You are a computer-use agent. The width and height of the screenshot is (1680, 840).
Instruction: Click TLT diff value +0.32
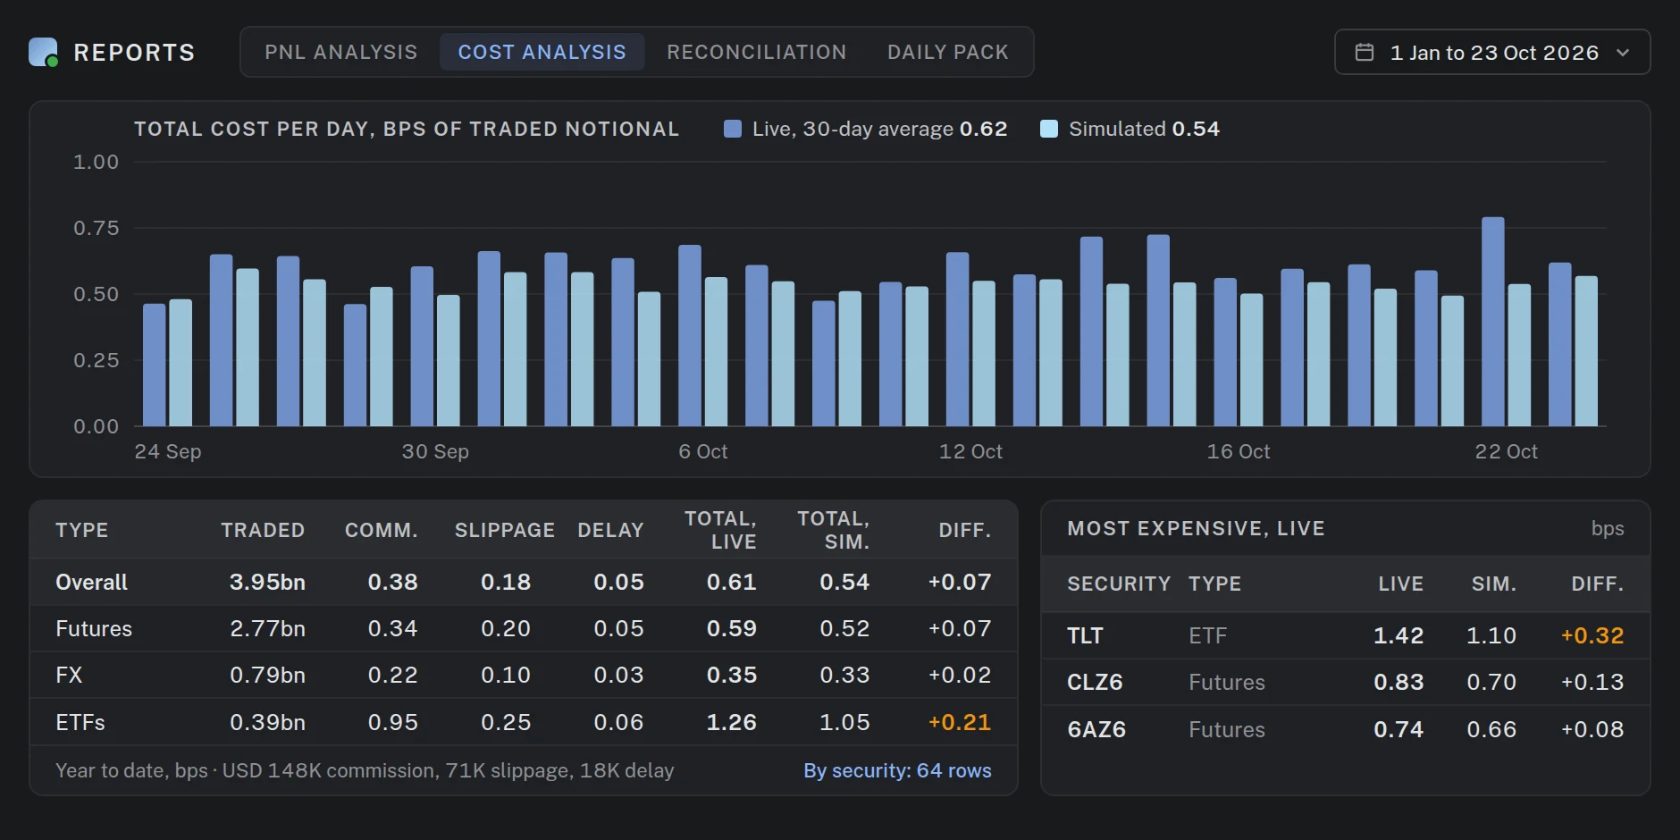coord(1592,635)
